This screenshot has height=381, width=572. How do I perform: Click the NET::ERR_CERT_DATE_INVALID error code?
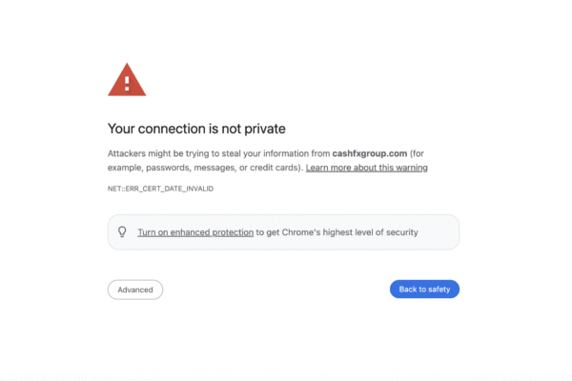pyautogui.click(x=160, y=189)
